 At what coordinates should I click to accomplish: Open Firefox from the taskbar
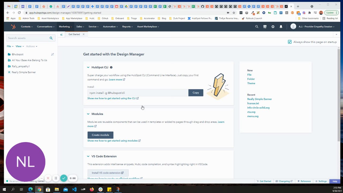(92, 189)
